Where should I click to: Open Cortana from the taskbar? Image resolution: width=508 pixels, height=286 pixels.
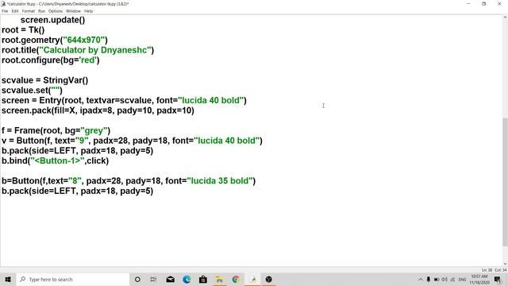[137, 279]
